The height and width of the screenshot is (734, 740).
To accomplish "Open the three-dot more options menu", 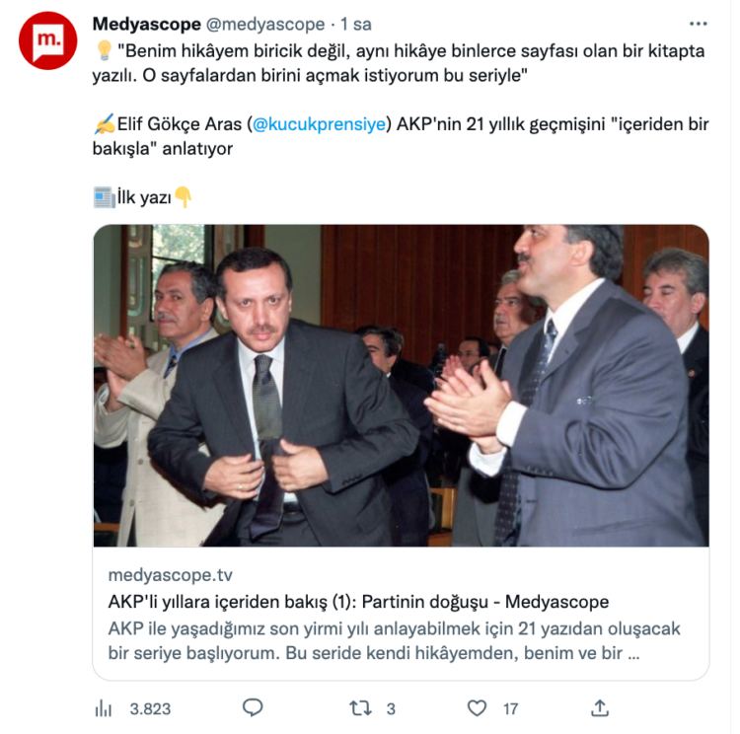I will point(698,24).
